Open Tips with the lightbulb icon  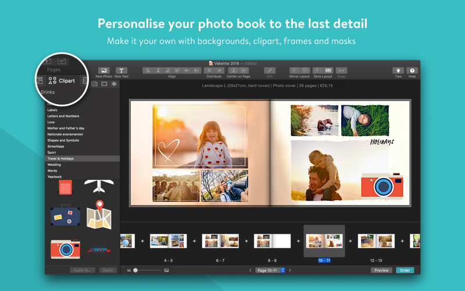(x=398, y=70)
